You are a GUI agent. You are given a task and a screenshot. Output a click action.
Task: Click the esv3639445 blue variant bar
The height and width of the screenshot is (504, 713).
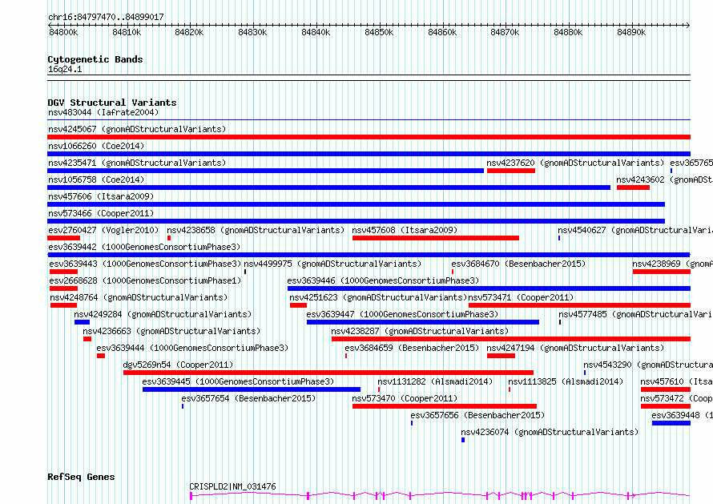[x=252, y=389]
